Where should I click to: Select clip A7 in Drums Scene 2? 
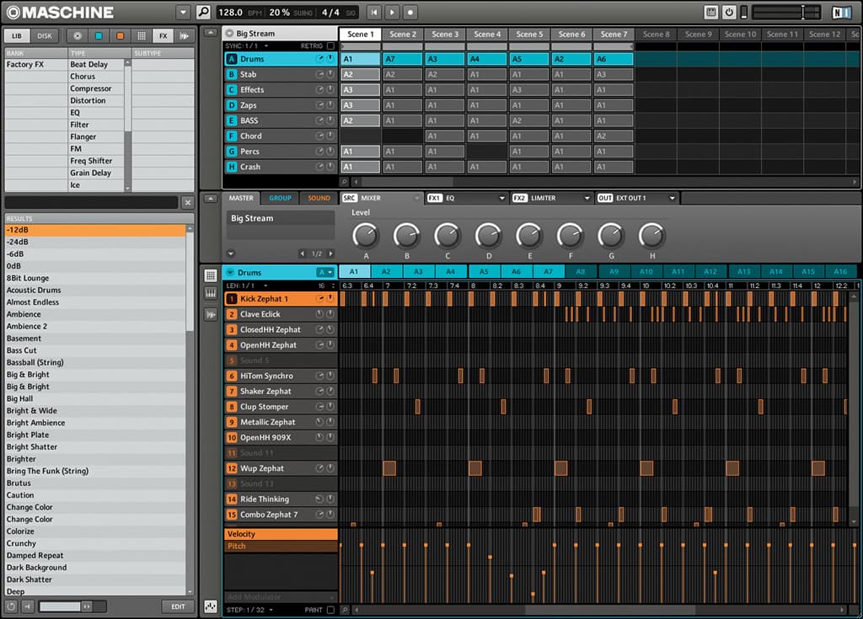pyautogui.click(x=402, y=59)
